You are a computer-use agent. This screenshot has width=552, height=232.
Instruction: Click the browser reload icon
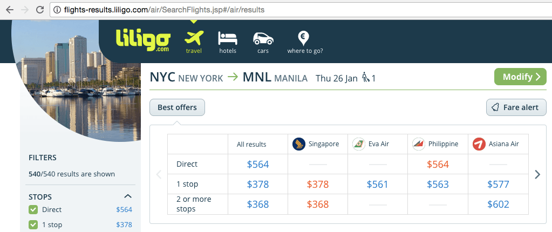tap(40, 10)
